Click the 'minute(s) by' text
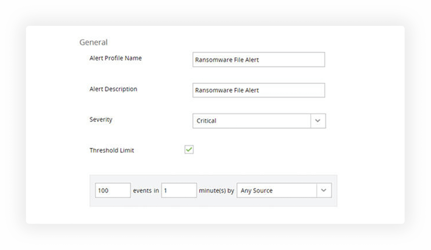 pos(216,190)
